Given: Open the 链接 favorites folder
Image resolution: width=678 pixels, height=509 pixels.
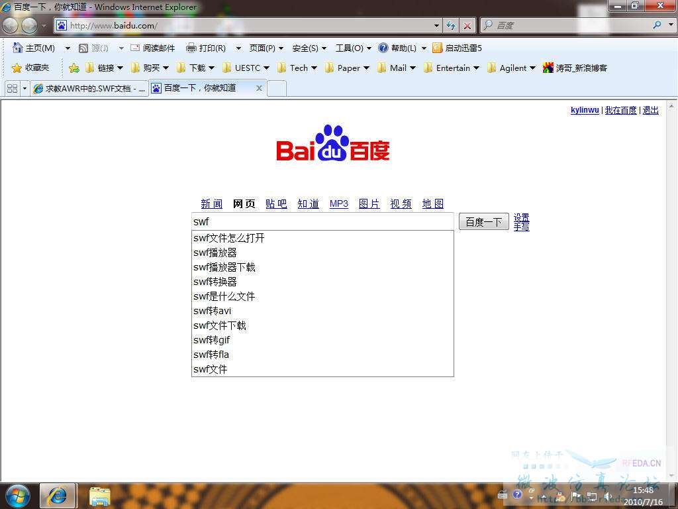Looking at the screenshot, I should coord(105,68).
